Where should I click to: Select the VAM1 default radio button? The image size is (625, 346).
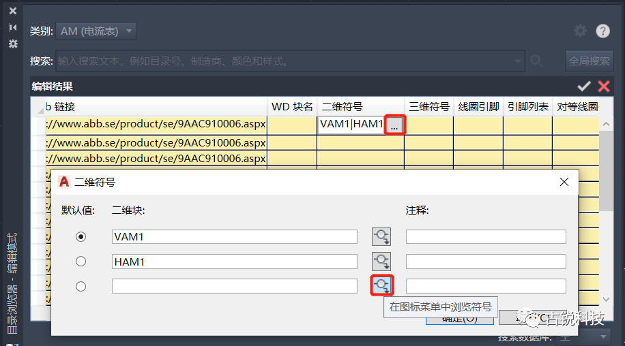81,237
